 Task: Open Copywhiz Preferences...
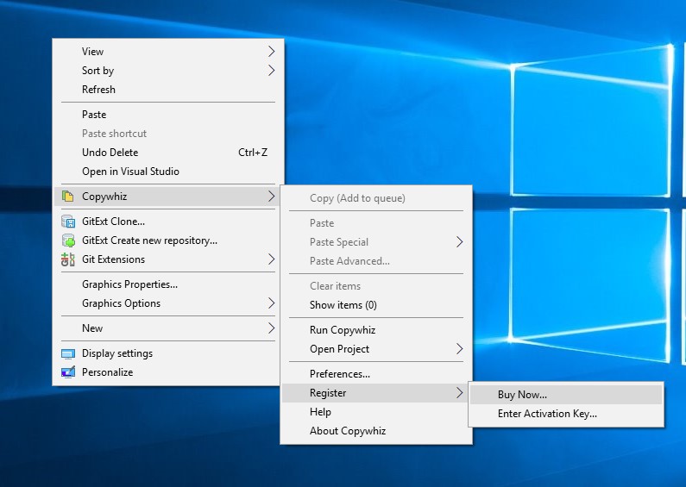coord(376,374)
